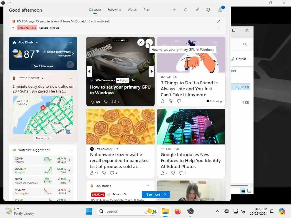Open the notification bell

coord(271,211)
